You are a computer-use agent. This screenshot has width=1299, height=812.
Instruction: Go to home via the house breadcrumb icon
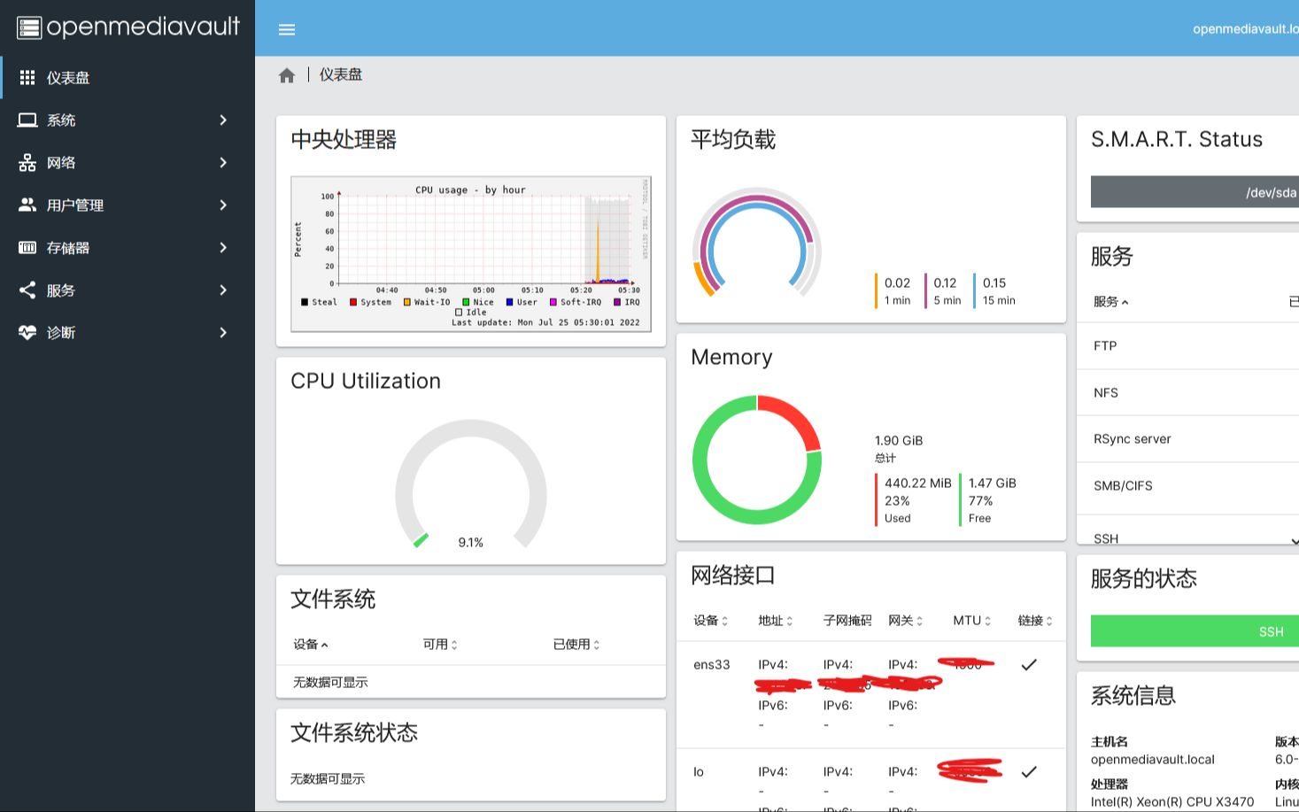pyautogui.click(x=287, y=75)
